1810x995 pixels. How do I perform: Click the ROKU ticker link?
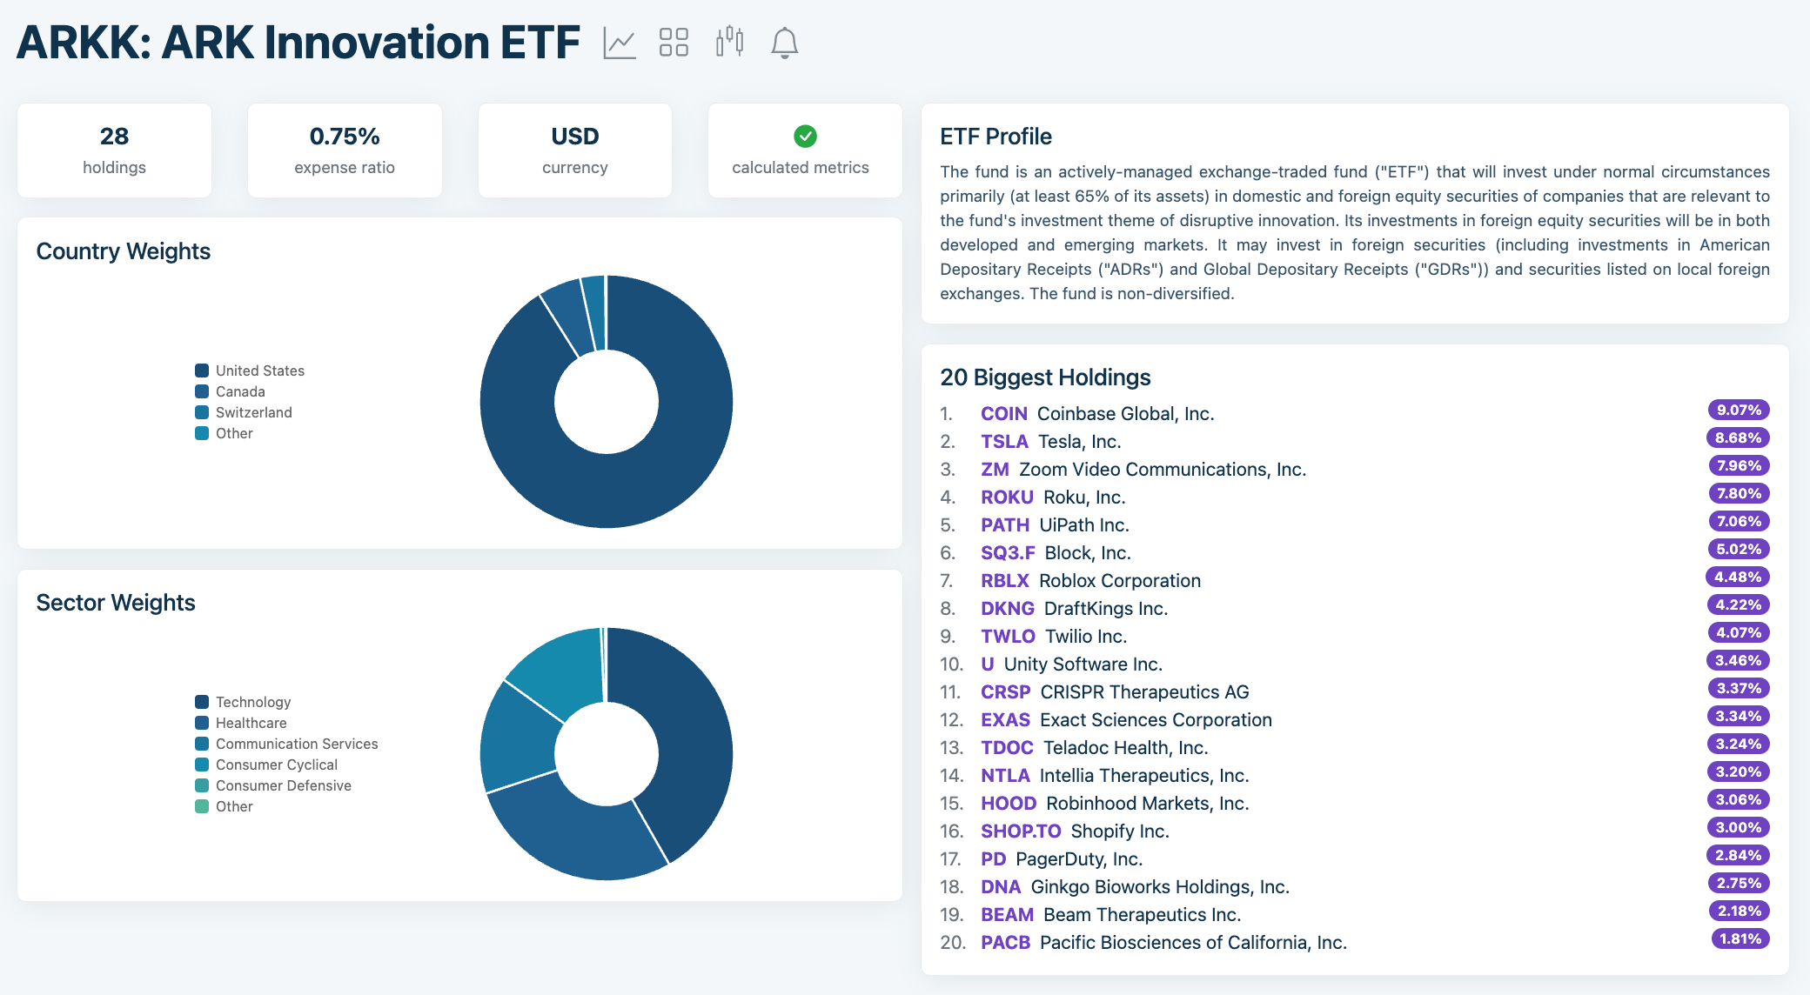[x=1007, y=497]
